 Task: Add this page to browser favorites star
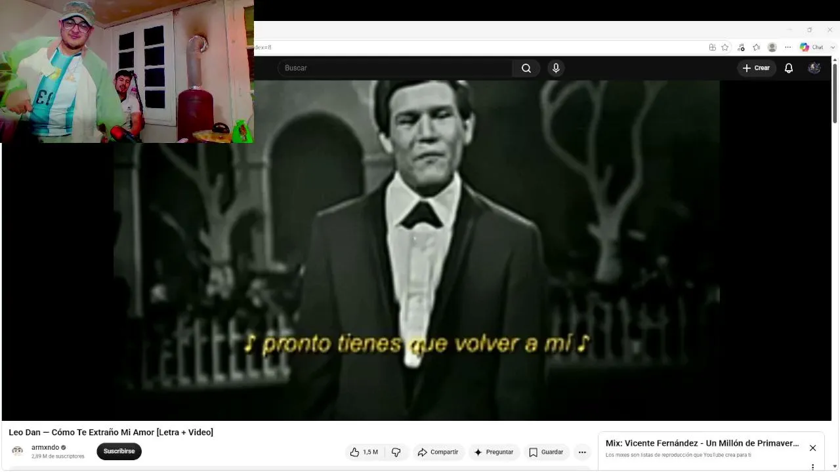pos(725,47)
